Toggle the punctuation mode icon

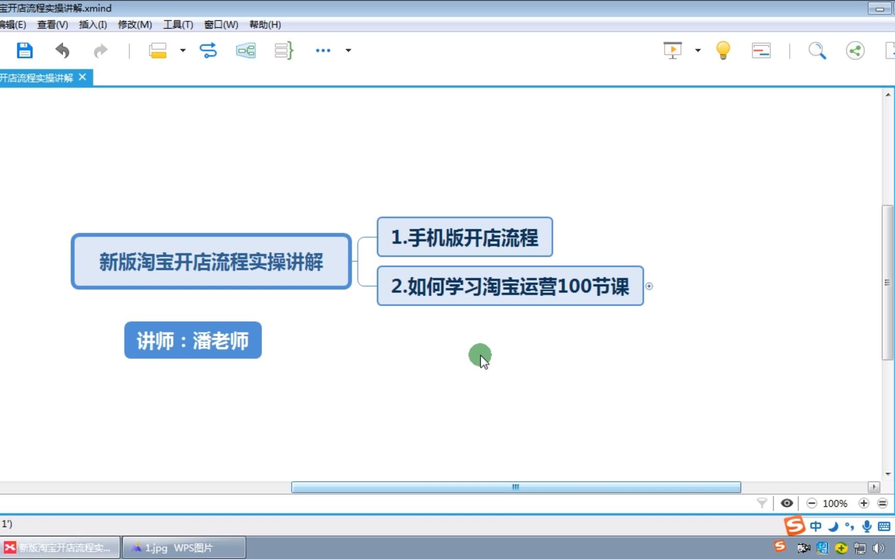click(x=849, y=527)
